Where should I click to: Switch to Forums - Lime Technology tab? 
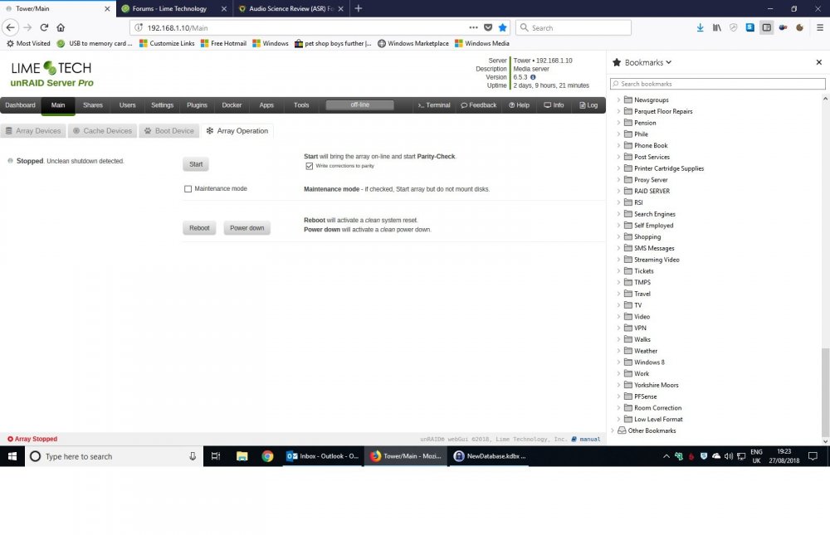(x=169, y=8)
